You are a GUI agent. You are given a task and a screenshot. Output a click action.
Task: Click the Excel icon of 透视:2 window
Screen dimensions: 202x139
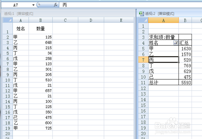(142, 14)
